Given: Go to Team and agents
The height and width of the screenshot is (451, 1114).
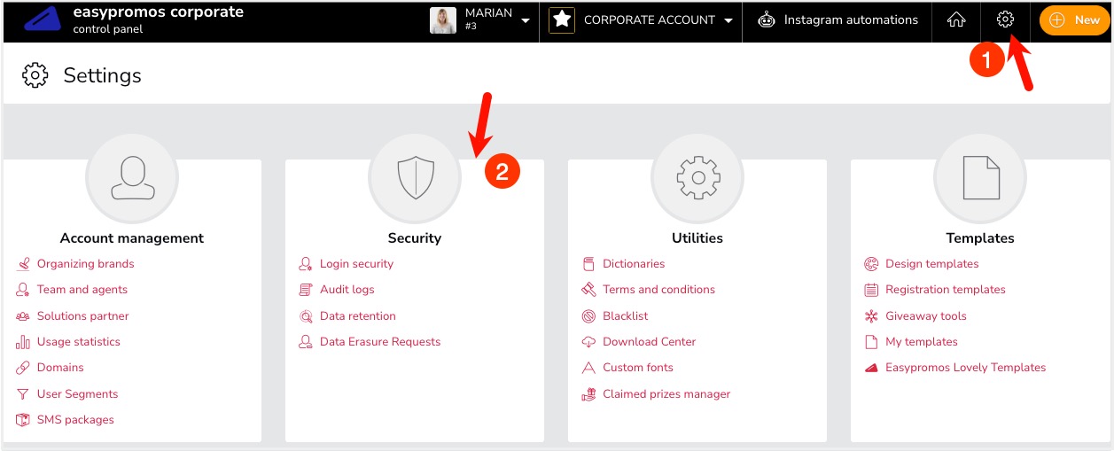Looking at the screenshot, I should (82, 290).
